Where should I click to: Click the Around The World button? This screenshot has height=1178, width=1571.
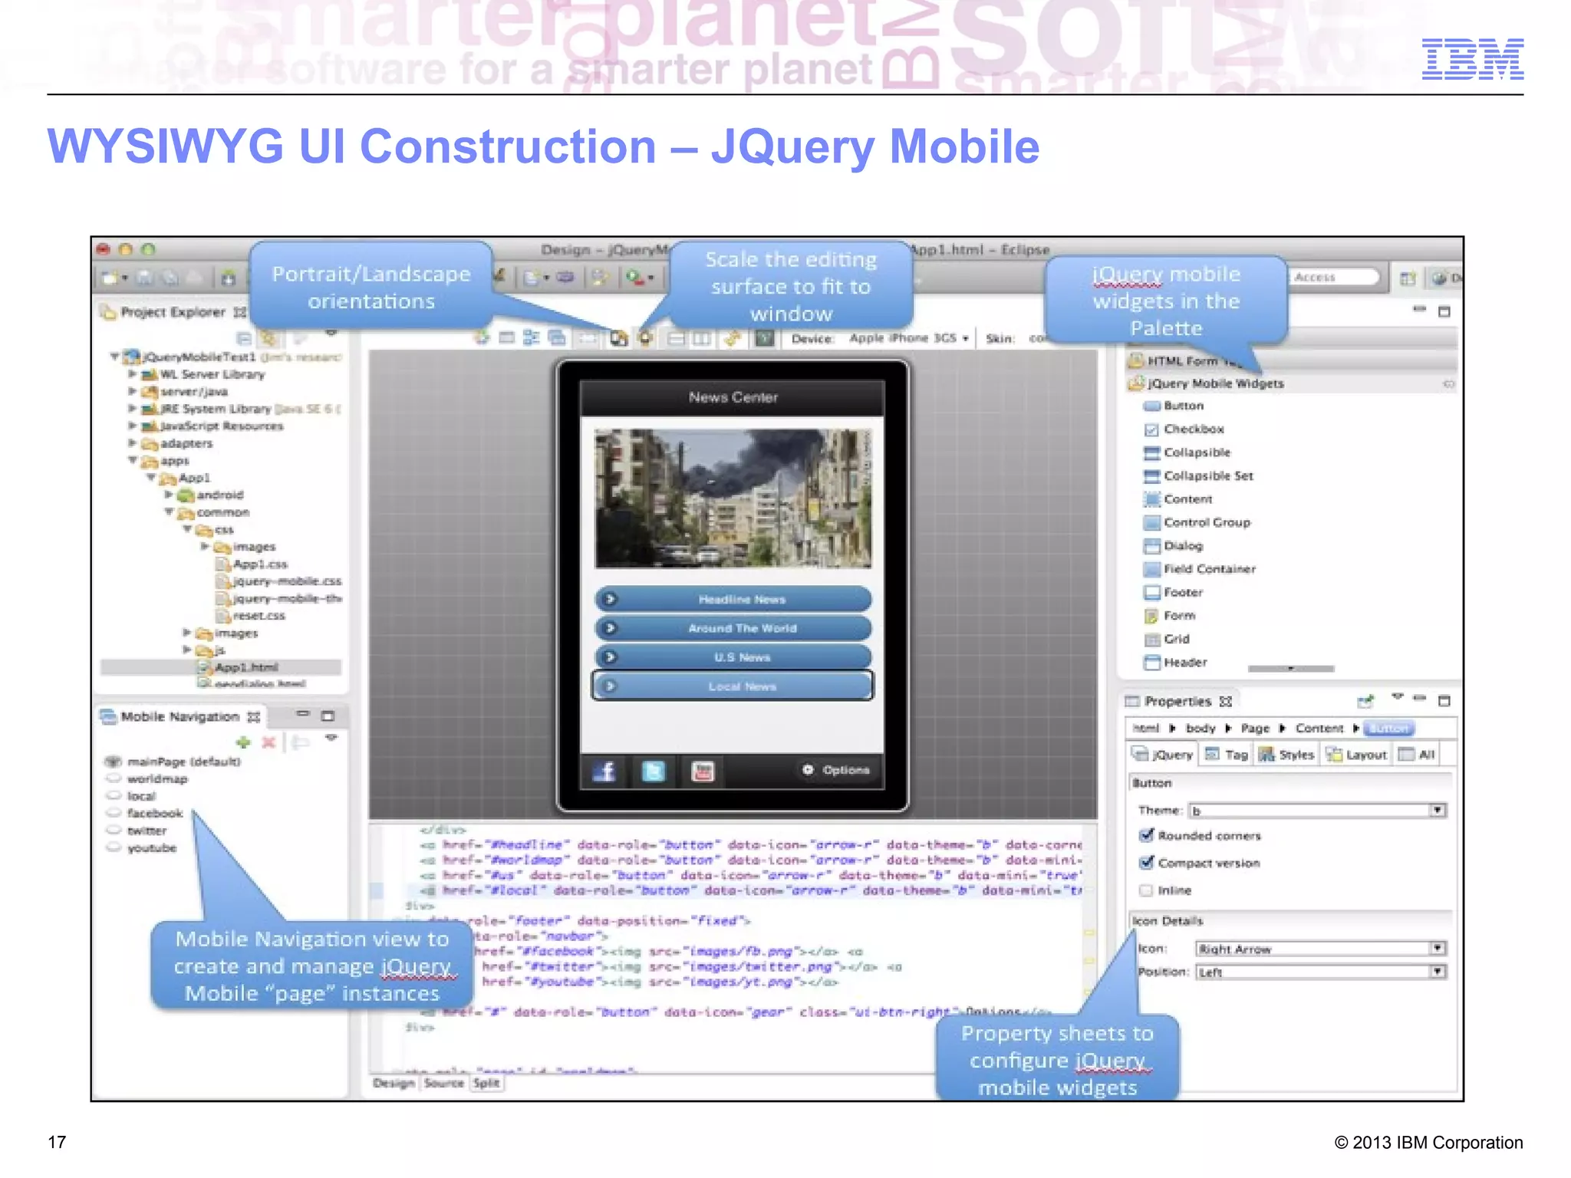tap(733, 628)
